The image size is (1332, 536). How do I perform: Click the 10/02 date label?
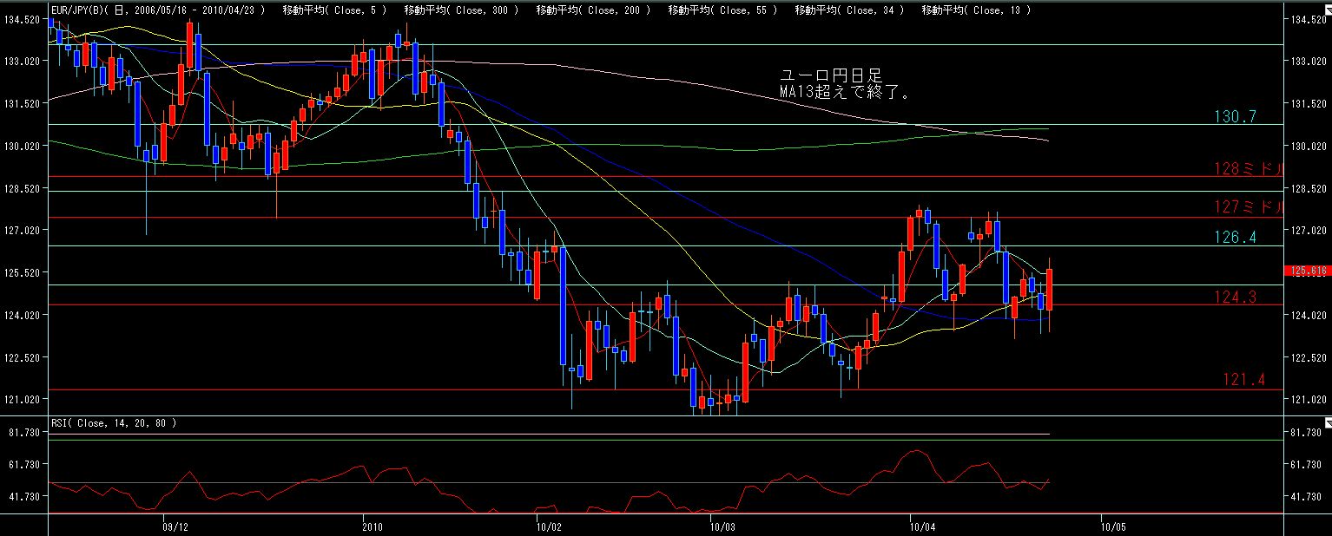(549, 526)
